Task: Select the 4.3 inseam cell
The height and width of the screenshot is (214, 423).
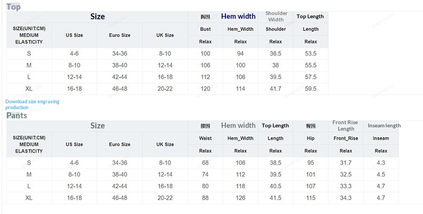Action: (x=381, y=163)
